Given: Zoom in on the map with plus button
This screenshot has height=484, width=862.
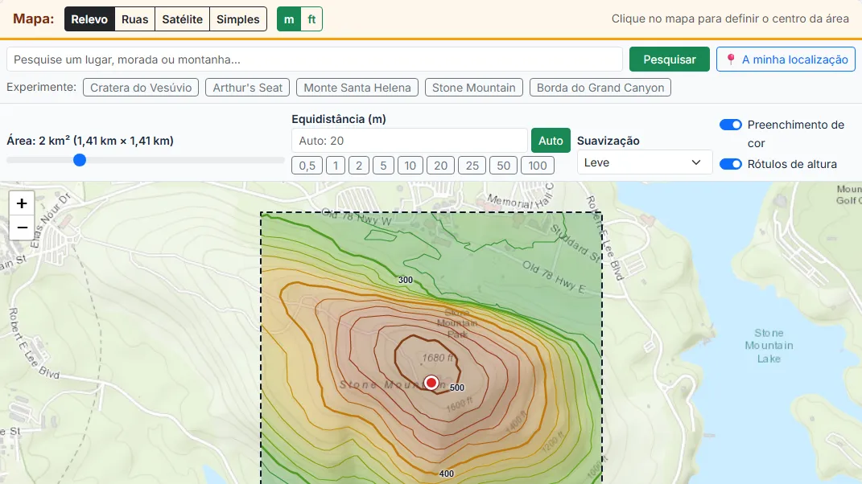Looking at the screenshot, I should [22, 203].
